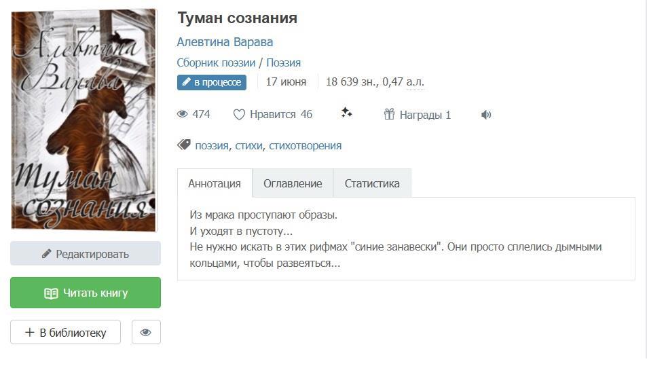The image size is (647, 368).
Task: Switch to the Оглавление tab
Action: pyautogui.click(x=293, y=183)
